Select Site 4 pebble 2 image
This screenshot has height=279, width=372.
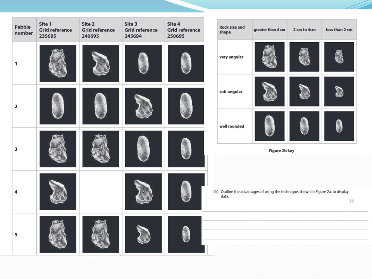click(x=186, y=106)
